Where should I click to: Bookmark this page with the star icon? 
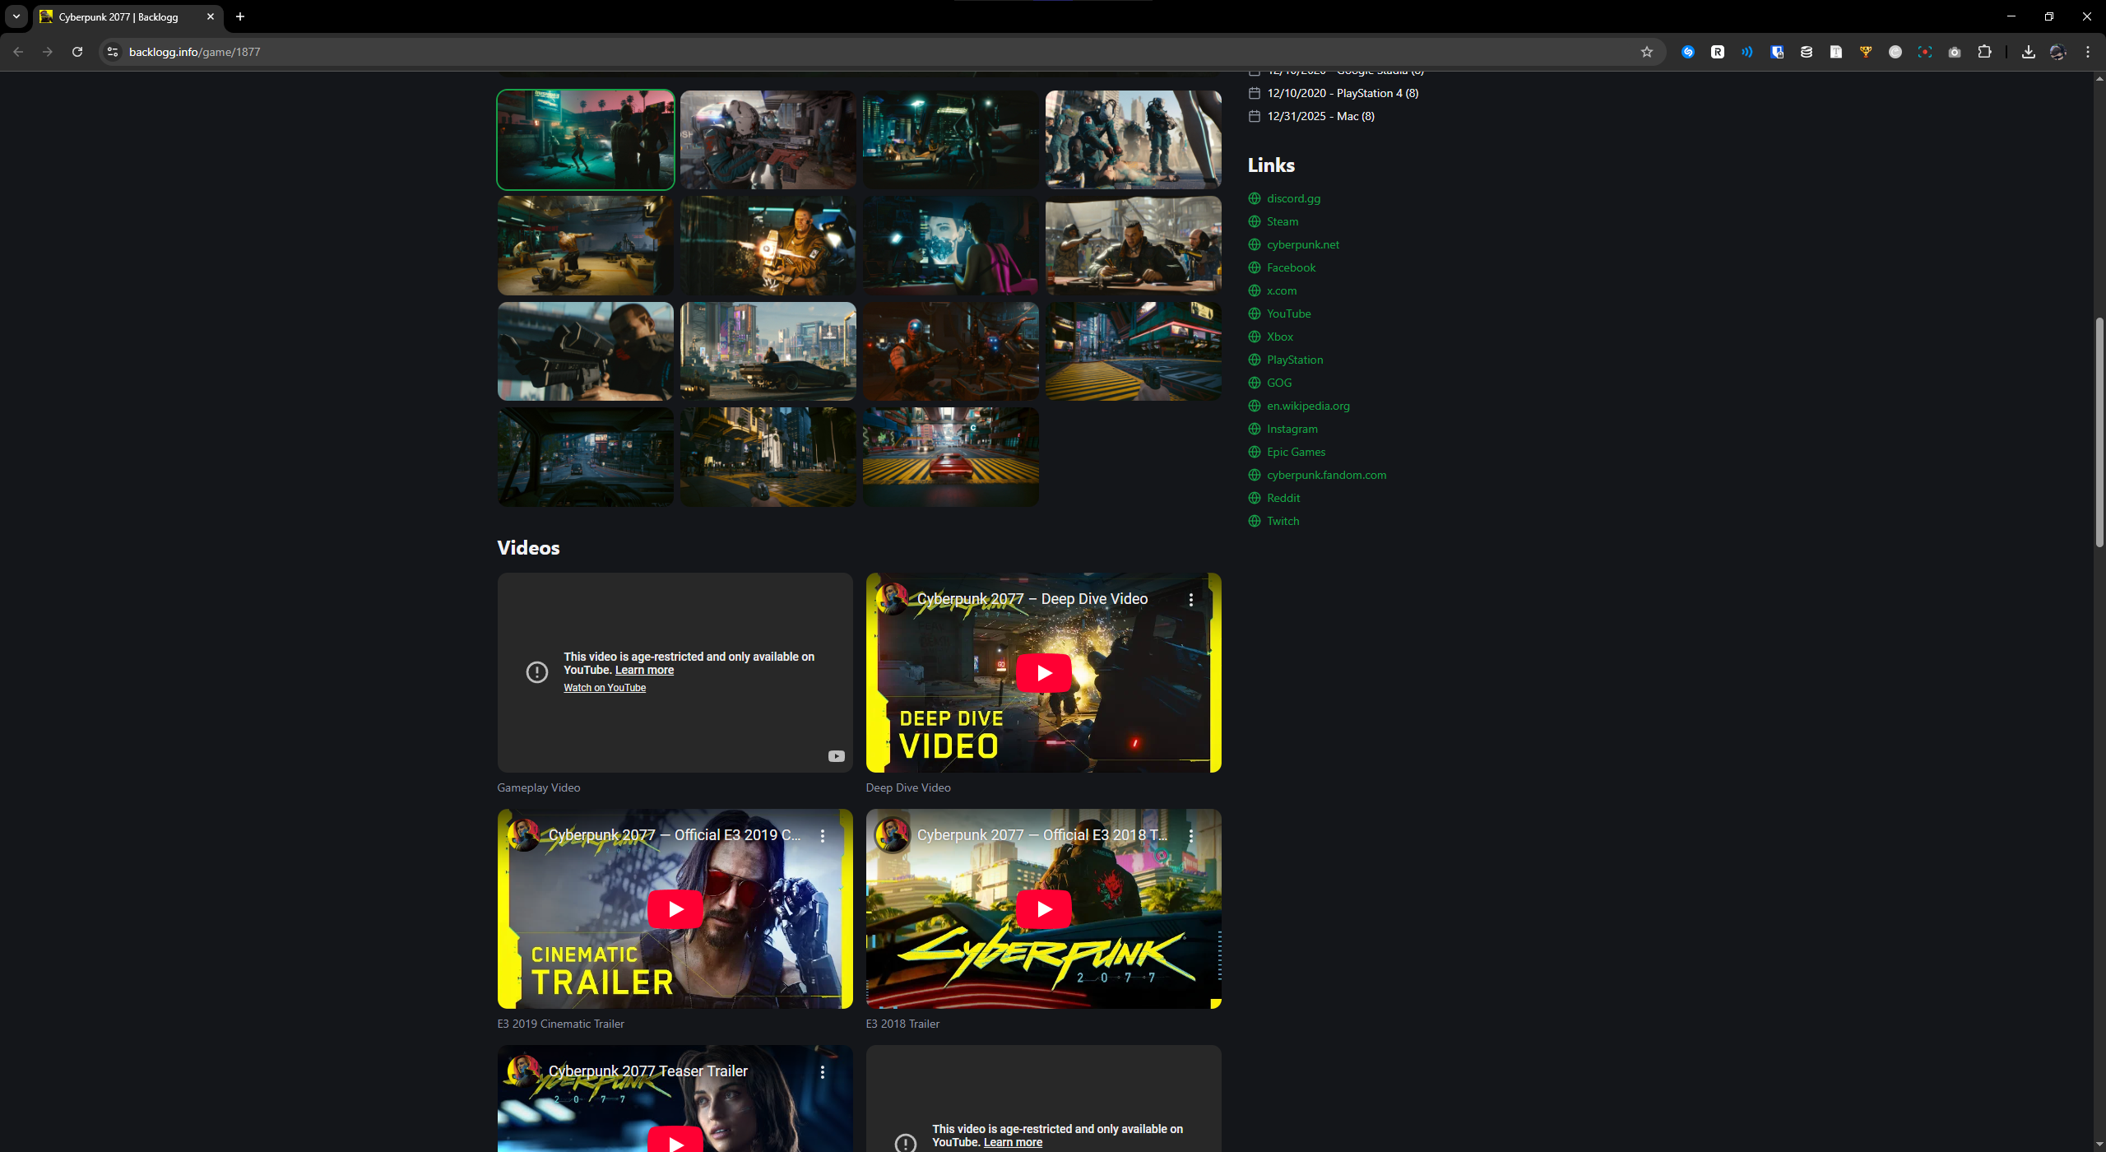coord(1647,52)
